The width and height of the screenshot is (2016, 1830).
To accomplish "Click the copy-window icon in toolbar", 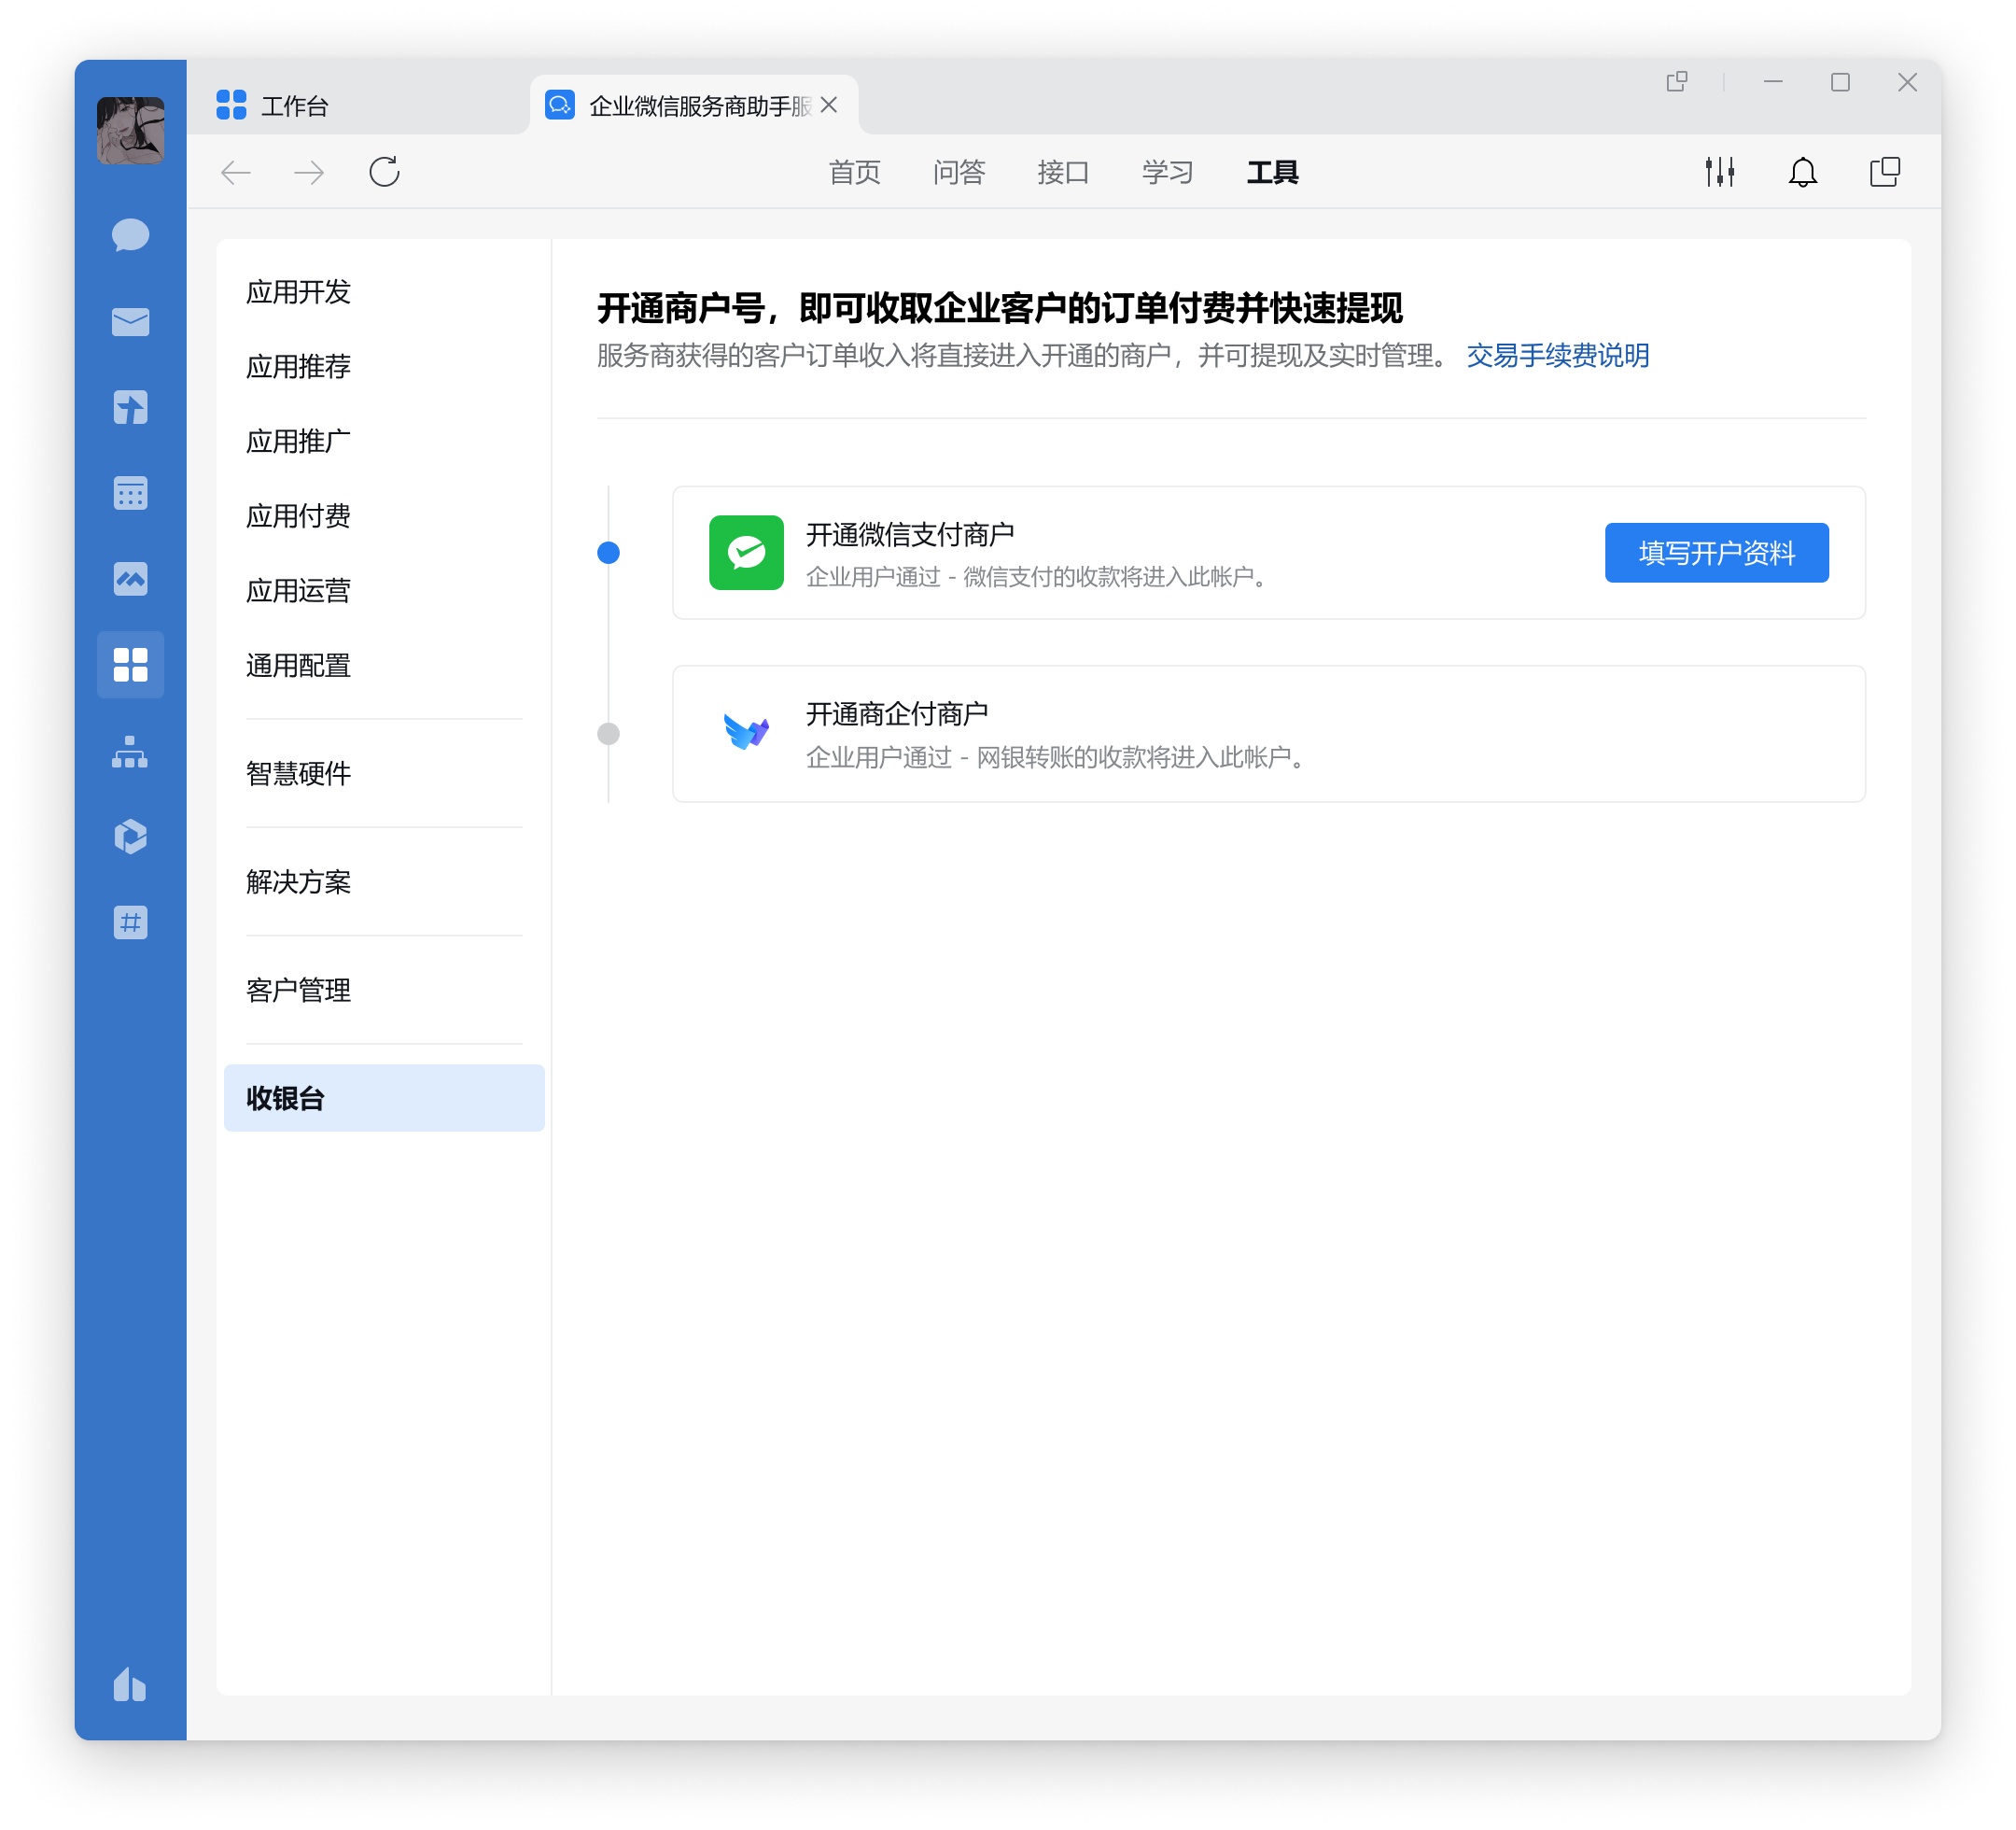I will 1885,172.
